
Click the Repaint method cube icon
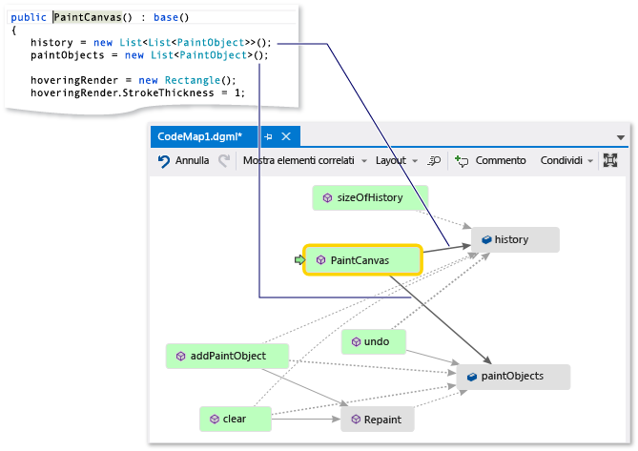(x=356, y=420)
